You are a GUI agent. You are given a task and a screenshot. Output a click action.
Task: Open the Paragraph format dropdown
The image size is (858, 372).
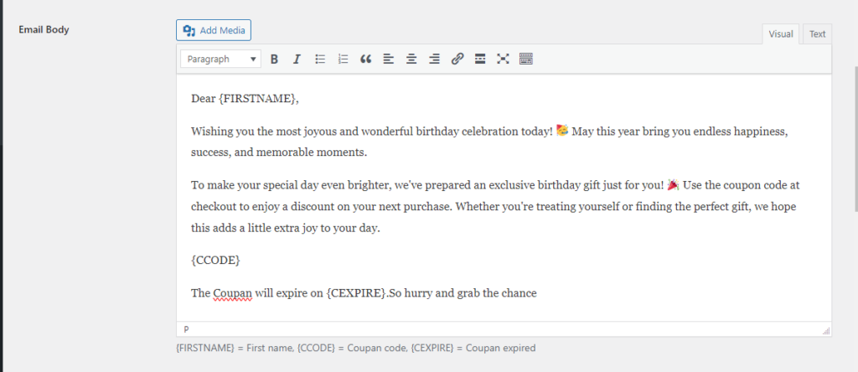click(220, 59)
